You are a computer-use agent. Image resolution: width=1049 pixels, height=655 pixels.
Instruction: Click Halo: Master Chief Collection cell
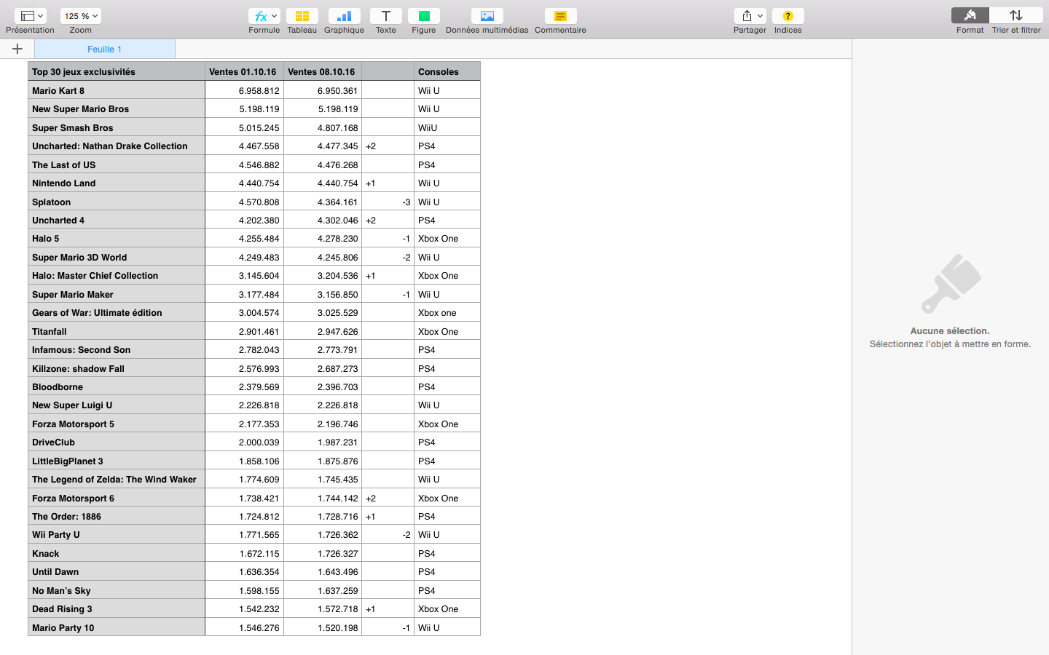(117, 275)
